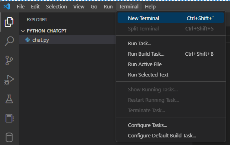Choose New Terminal from the menu
The height and width of the screenshot is (145, 230).
click(x=171, y=18)
